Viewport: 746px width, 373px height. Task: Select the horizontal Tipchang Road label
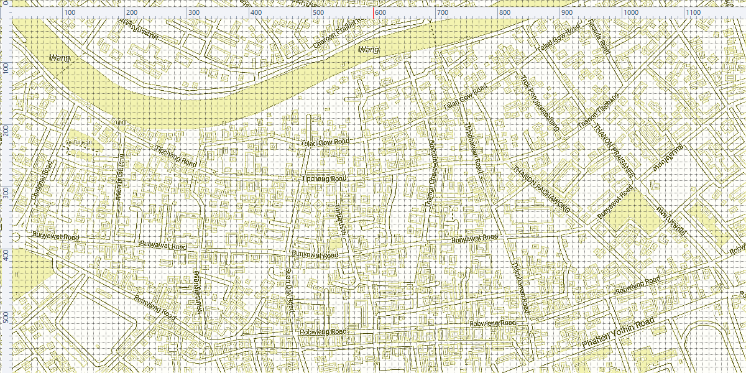[323, 179]
